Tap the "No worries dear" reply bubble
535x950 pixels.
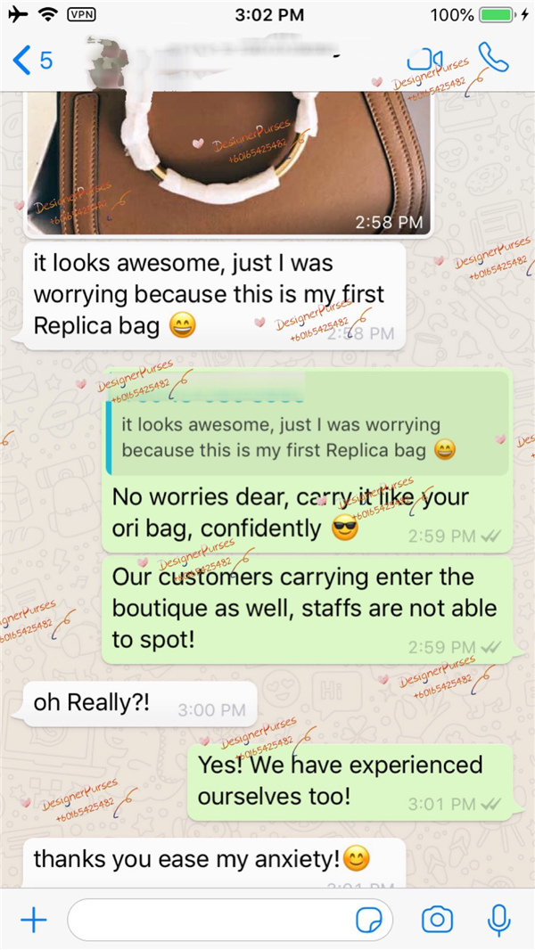point(308,460)
